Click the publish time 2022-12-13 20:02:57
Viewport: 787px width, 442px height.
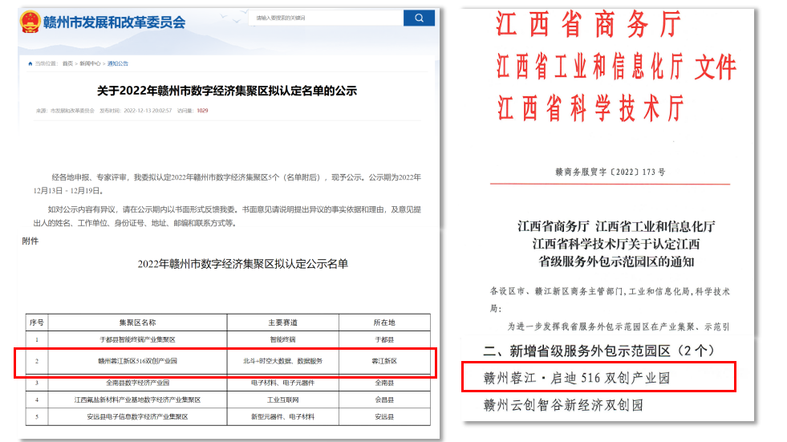click(x=148, y=111)
